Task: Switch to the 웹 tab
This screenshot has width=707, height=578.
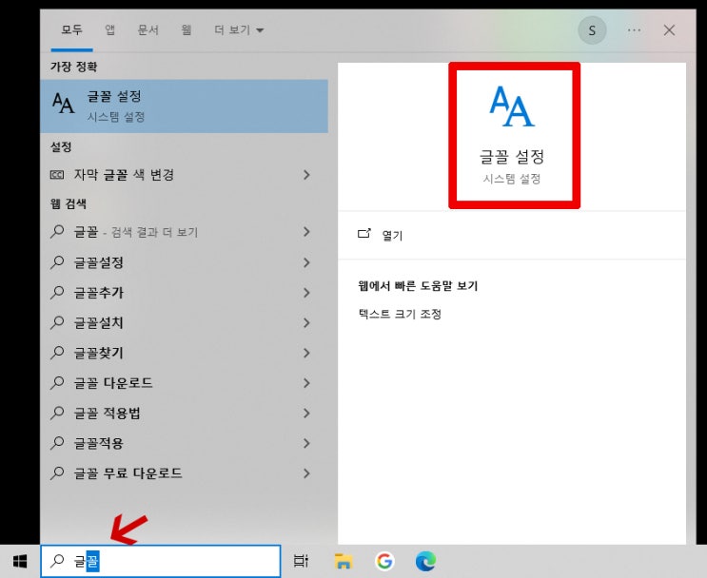Action: point(187,30)
